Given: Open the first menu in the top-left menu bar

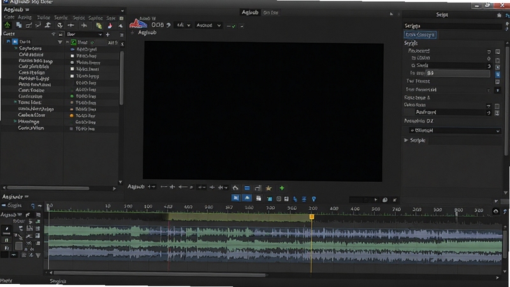Looking at the screenshot, I should point(9,17).
